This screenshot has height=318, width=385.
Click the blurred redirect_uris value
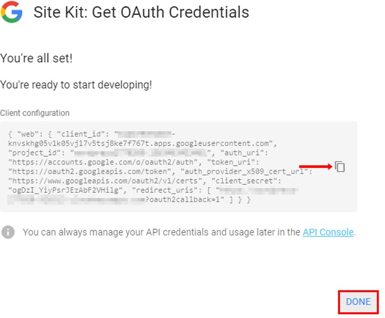[x=152, y=195]
